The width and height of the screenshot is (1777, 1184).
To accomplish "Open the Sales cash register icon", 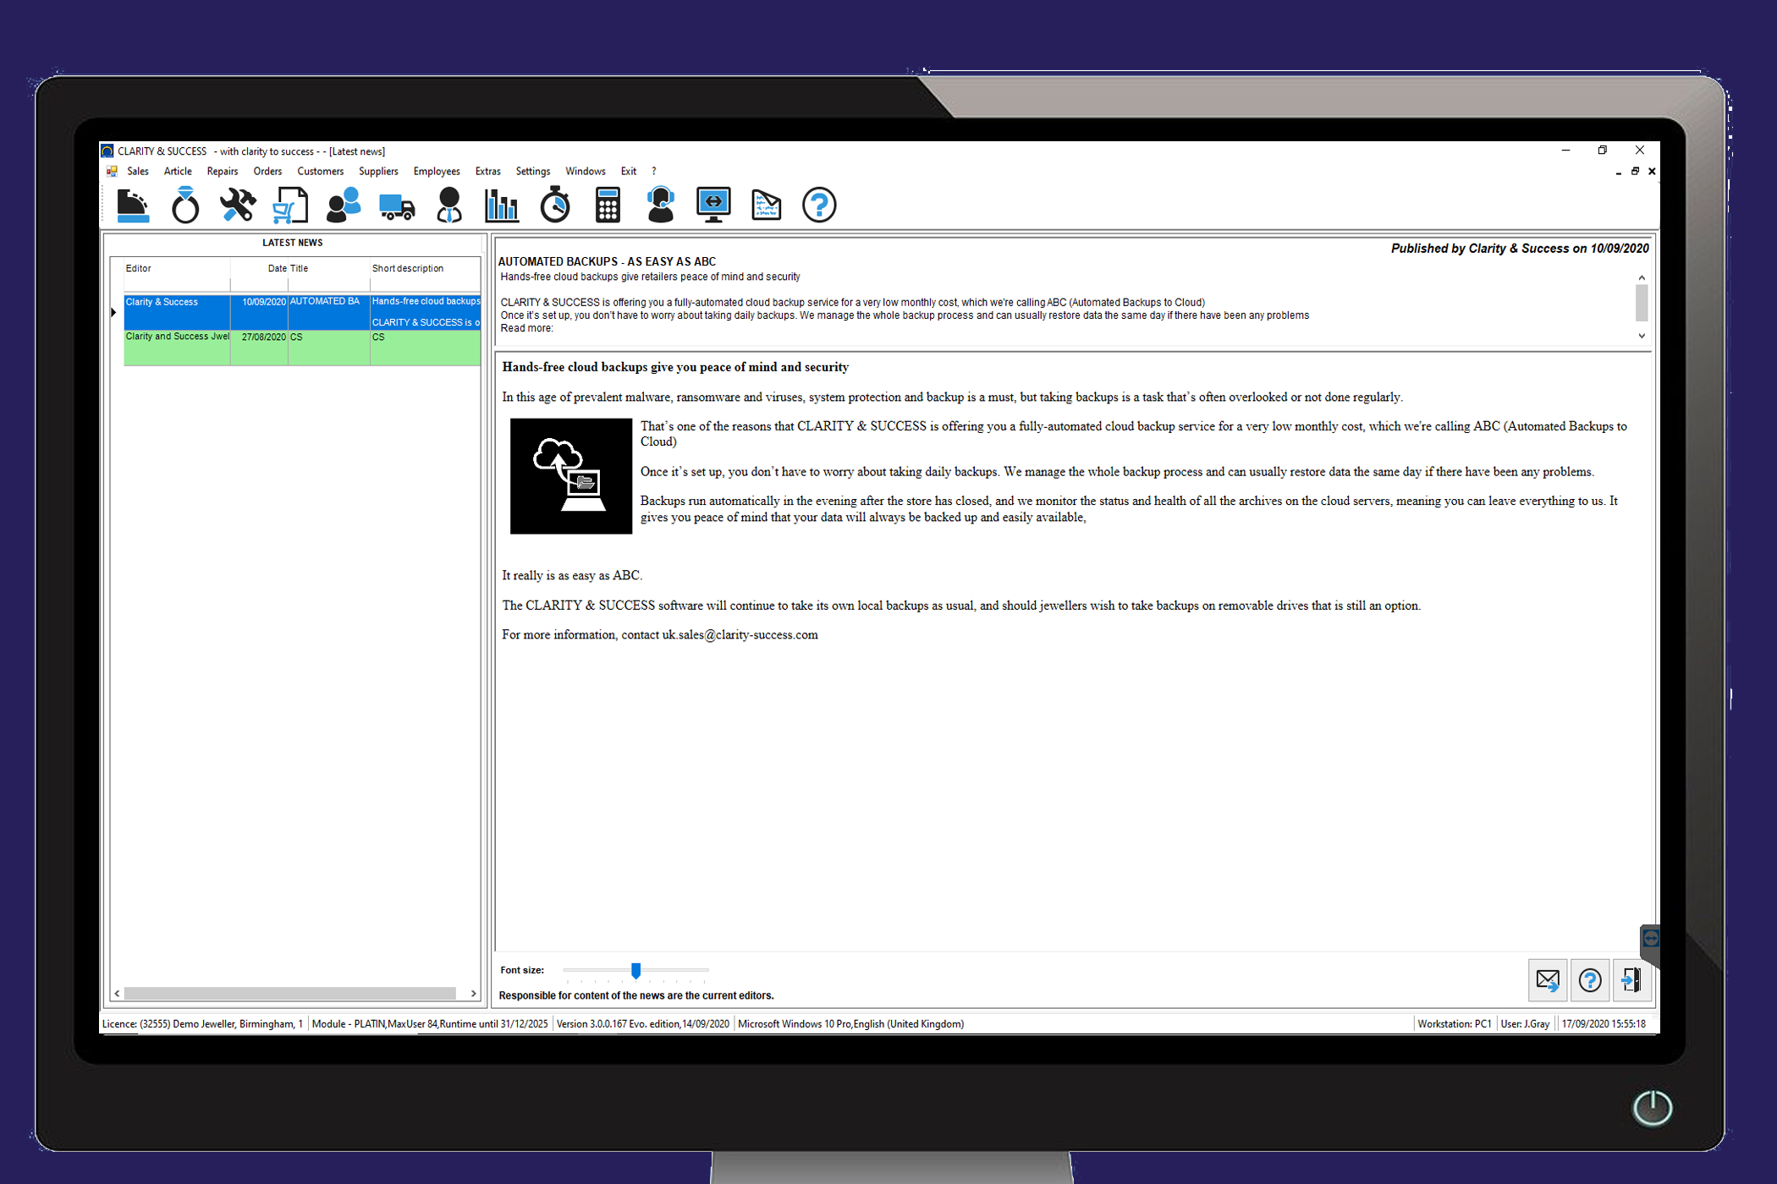I will tap(133, 205).
